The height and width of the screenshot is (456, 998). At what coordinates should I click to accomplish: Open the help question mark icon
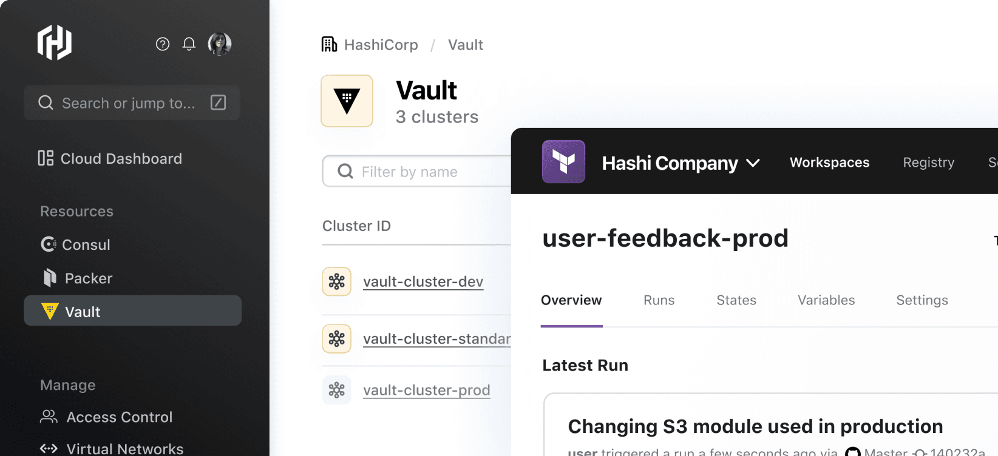tap(162, 44)
